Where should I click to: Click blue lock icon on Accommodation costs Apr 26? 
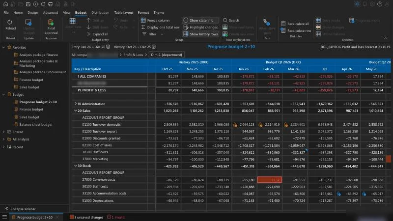tap(339, 193)
